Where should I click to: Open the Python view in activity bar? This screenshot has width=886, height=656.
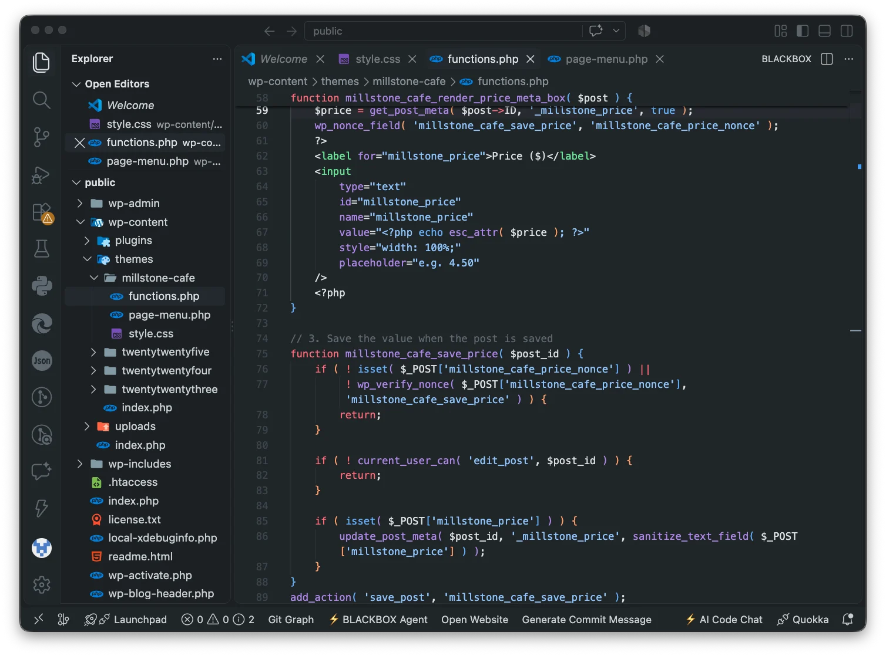pos(42,286)
